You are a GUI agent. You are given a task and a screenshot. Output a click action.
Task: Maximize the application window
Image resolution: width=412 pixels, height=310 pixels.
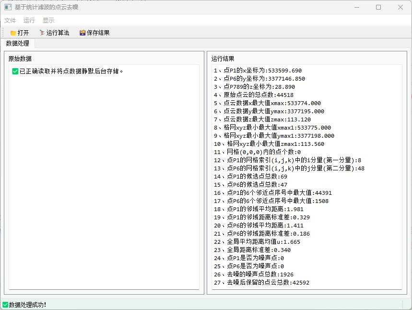[x=378, y=7]
